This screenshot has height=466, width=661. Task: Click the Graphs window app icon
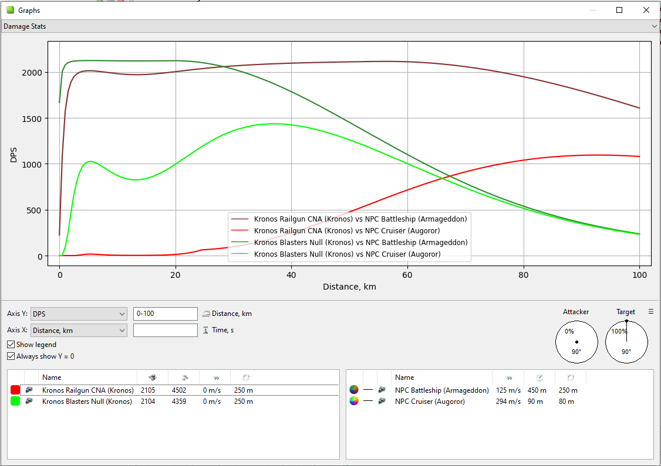click(10, 10)
